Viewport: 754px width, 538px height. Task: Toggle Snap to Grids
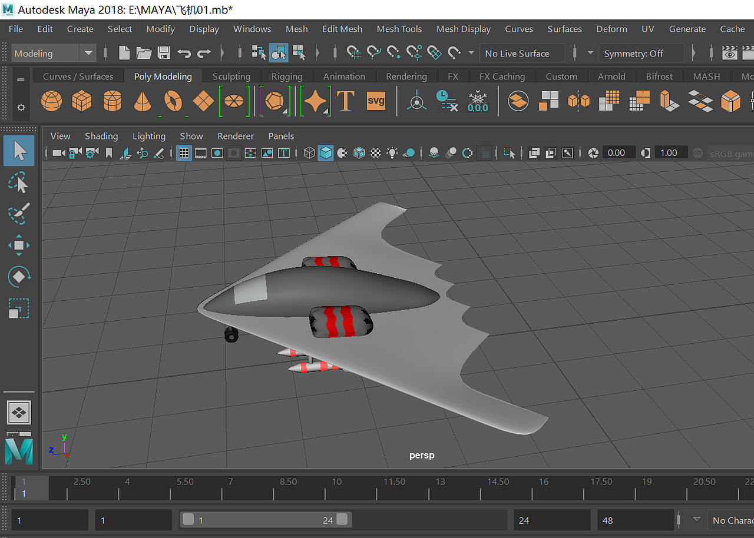(x=354, y=53)
